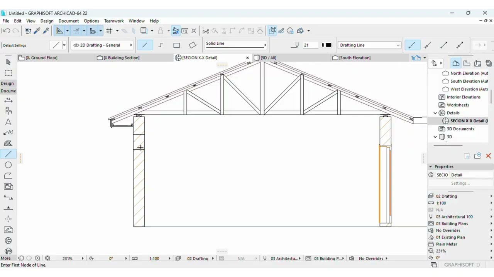Screen dimensions: 494x277
Task: Click the pen number 21 field
Action: pyautogui.click(x=310, y=45)
